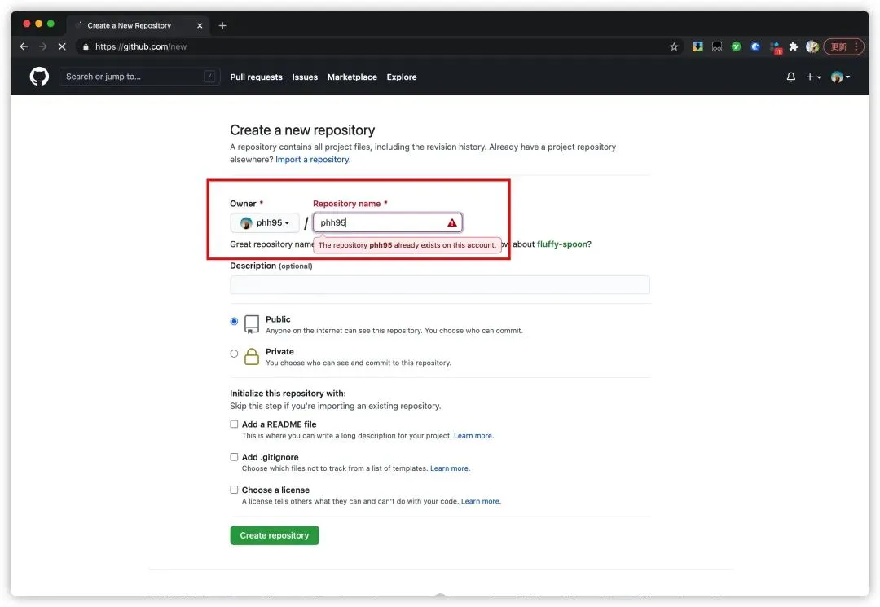
Task: Open the plus create-new dropdown
Action: click(x=812, y=77)
